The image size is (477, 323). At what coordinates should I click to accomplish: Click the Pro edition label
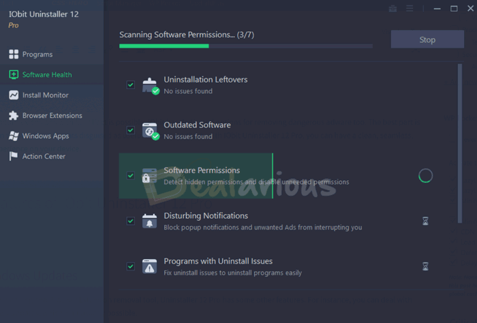(14, 25)
